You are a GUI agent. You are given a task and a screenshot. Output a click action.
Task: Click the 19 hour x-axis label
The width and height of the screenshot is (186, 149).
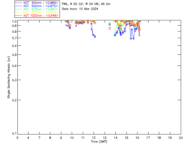[x=170, y=138]
